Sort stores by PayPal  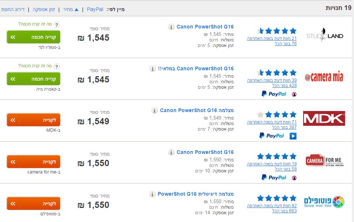(x=95, y=9)
